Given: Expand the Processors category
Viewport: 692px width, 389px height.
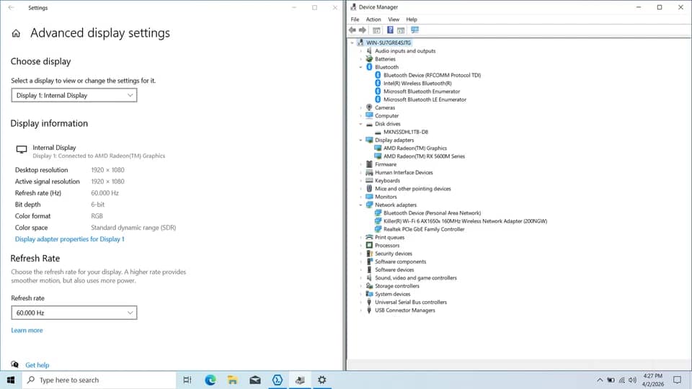Looking at the screenshot, I should point(361,246).
